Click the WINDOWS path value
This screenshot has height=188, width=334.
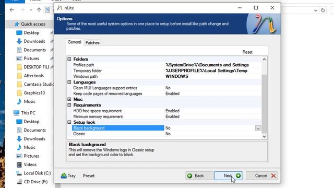pyautogui.click(x=177, y=76)
